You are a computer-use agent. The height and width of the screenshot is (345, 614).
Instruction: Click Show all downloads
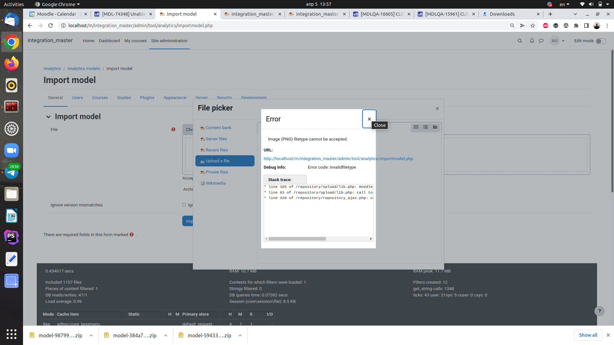588,335
